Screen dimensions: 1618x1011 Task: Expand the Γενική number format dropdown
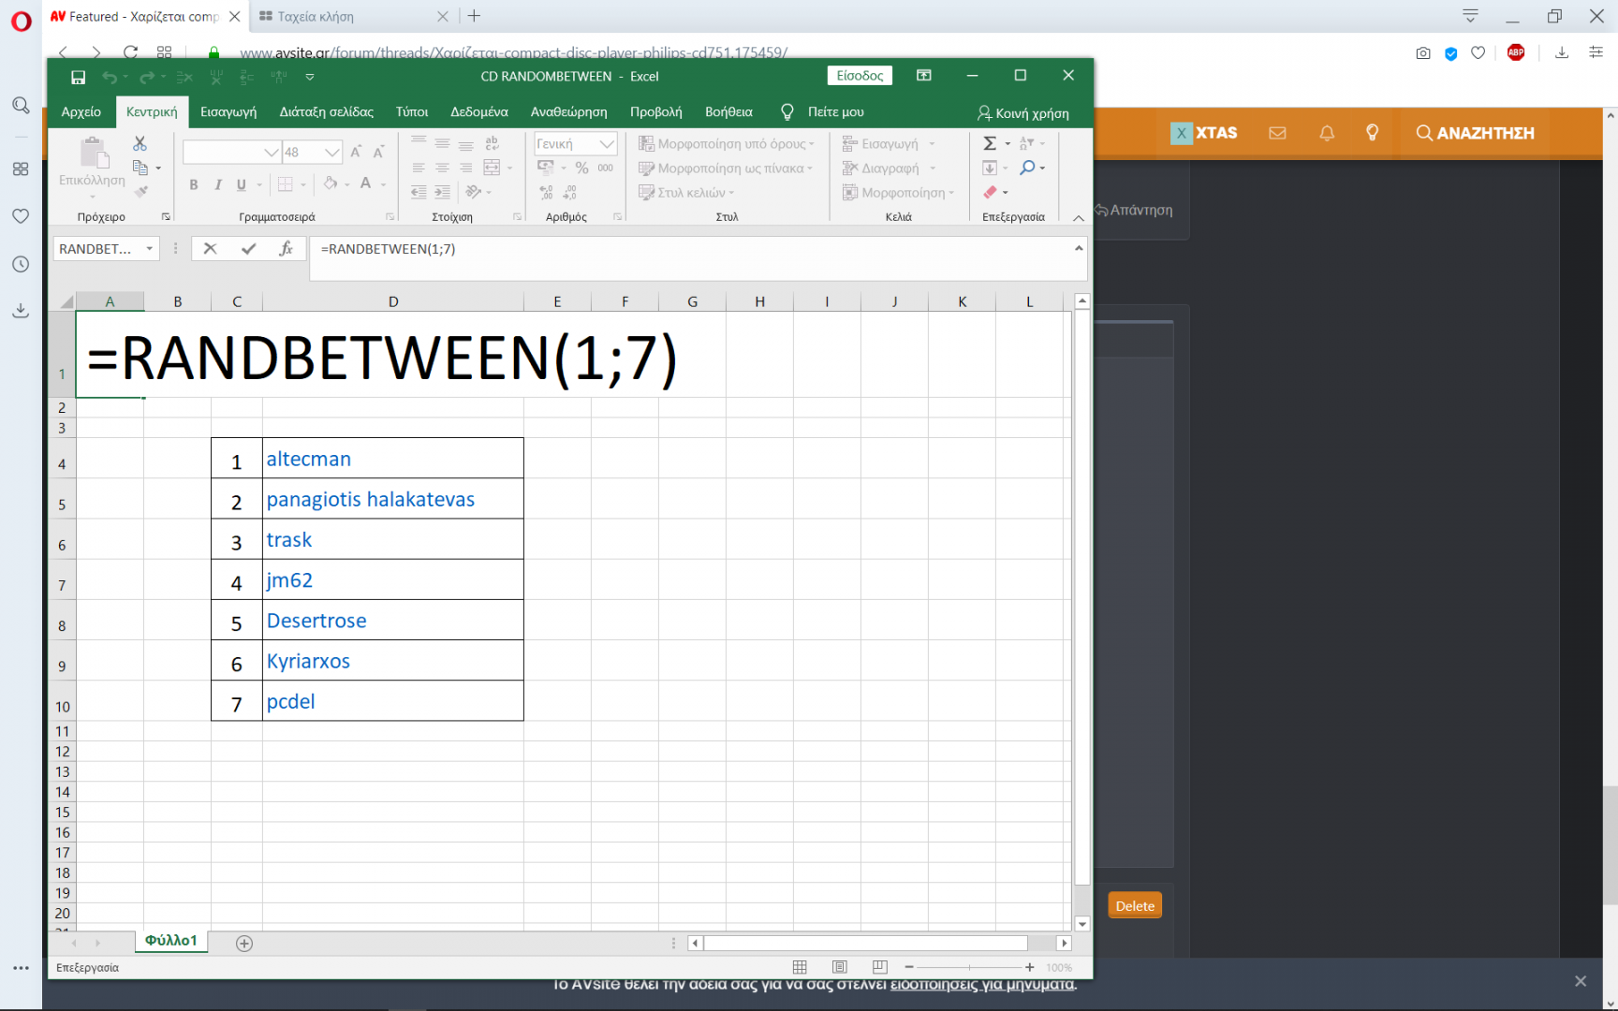[607, 143]
